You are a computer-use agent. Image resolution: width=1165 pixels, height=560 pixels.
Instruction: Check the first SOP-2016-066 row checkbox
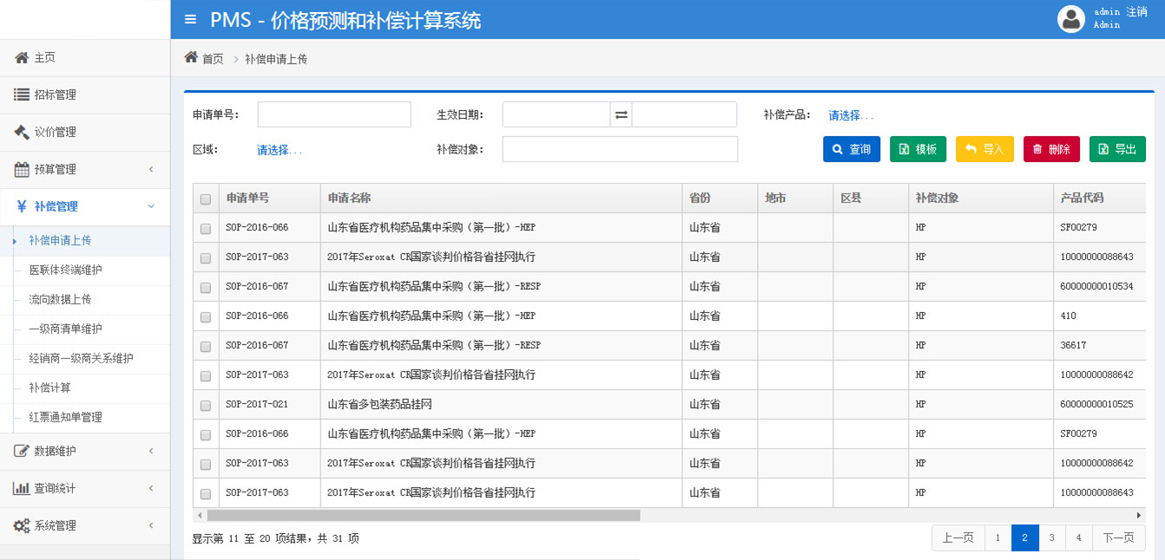(206, 229)
